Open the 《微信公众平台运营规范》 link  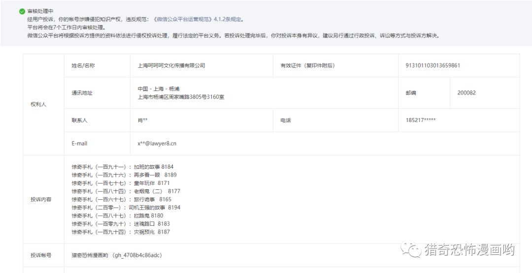click(x=183, y=19)
